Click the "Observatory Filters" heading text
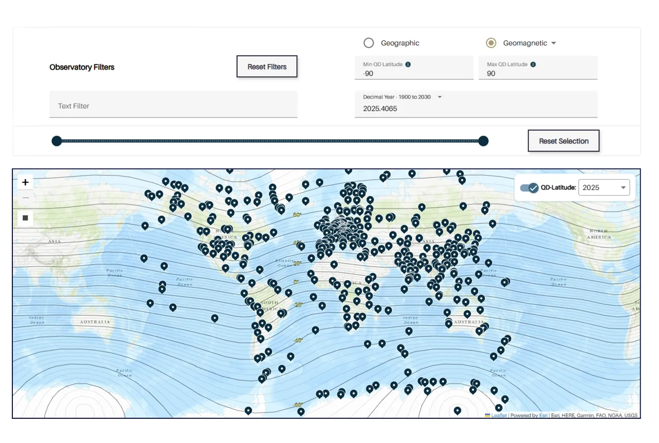 82,67
